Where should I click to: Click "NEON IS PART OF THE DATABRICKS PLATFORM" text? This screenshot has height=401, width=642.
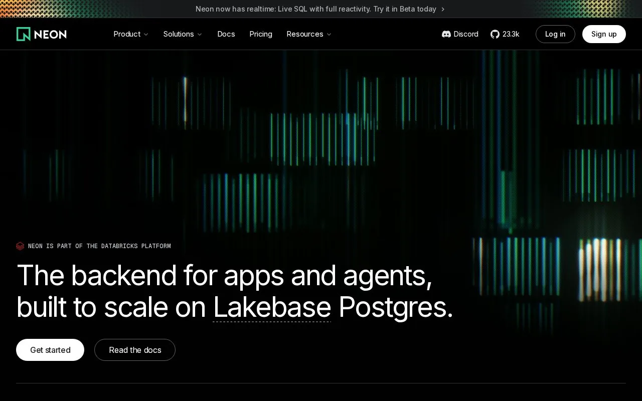click(x=99, y=246)
